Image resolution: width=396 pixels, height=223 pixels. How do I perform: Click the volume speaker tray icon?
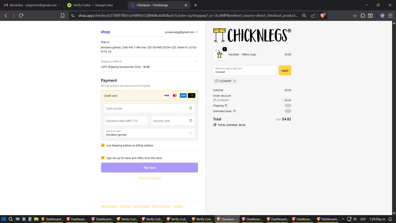355,219
